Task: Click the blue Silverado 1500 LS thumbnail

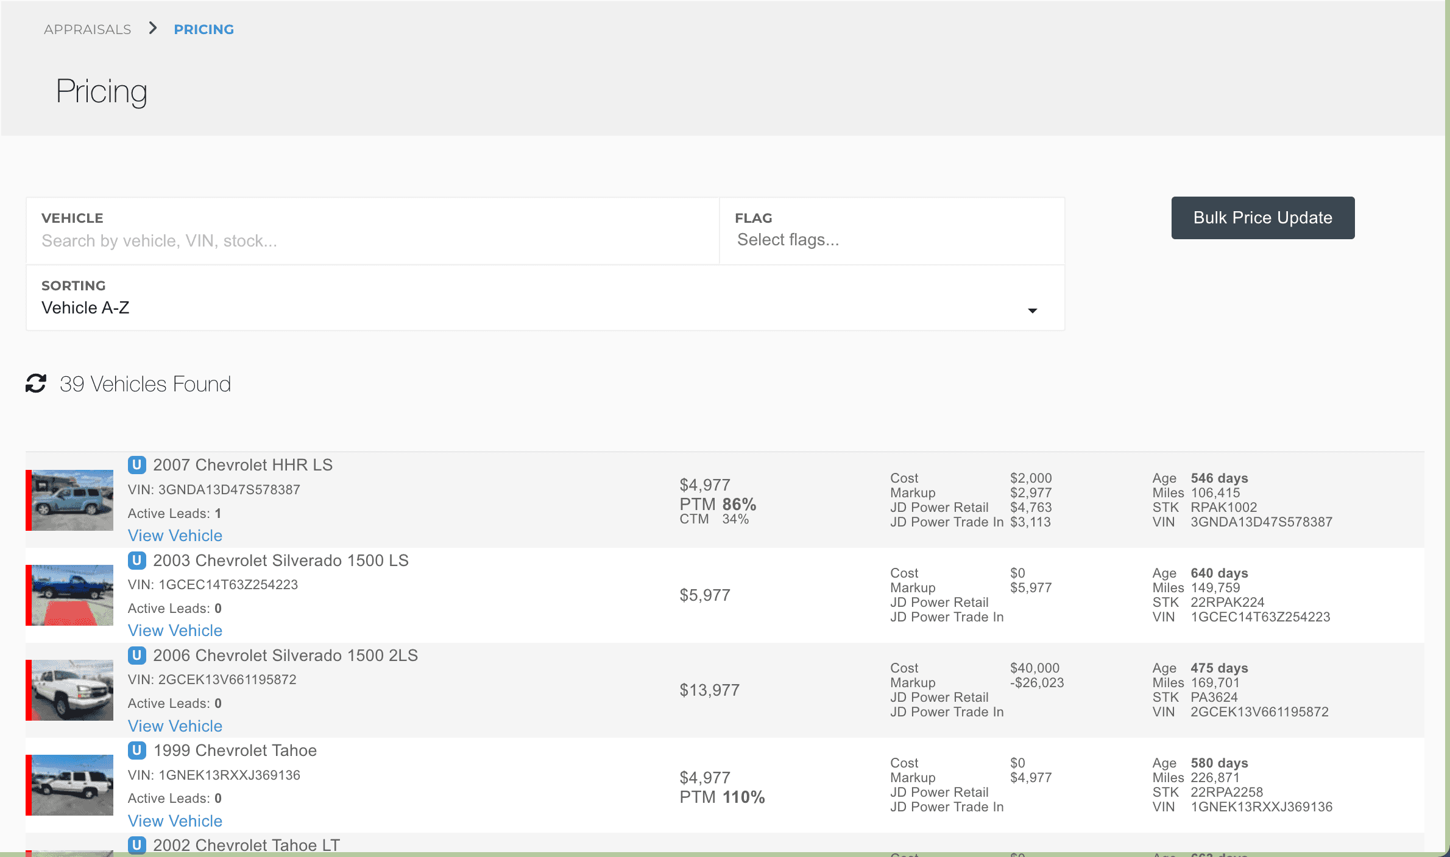Action: pyautogui.click(x=72, y=595)
